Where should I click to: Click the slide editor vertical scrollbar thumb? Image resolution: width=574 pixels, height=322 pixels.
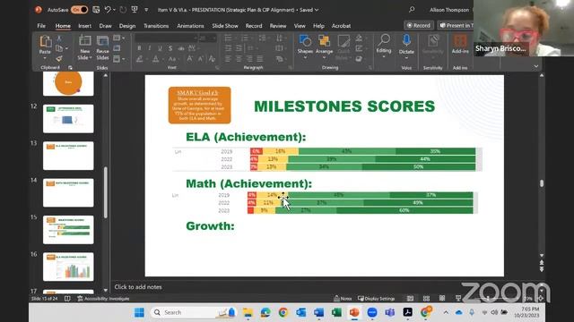click(542, 183)
